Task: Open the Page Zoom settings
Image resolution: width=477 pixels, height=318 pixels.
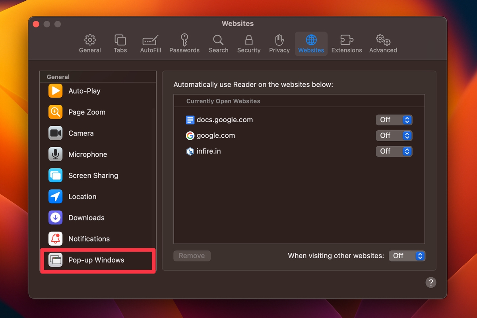Action: [x=55, y=112]
